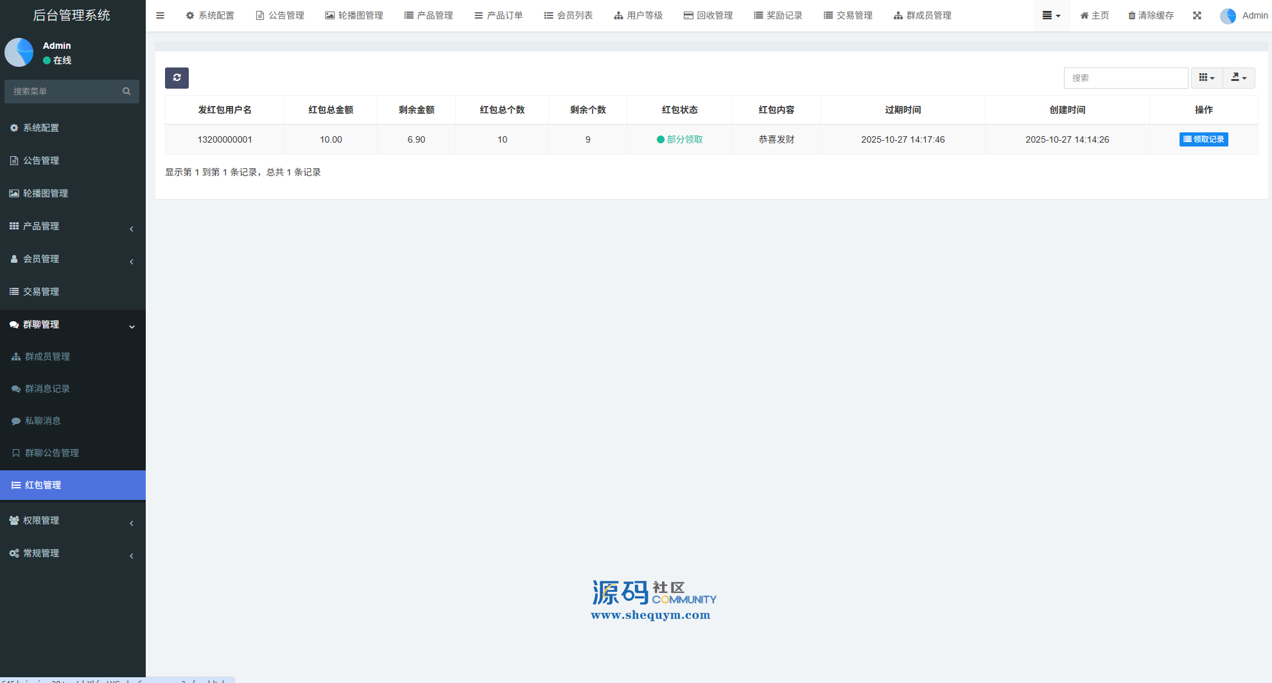The width and height of the screenshot is (1272, 683).
Task: Expand 产品管理 in the sidebar
Action: coord(73,226)
